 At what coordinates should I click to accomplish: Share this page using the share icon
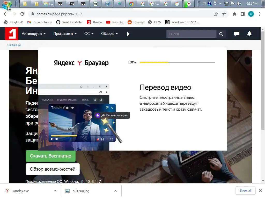click(216, 14)
